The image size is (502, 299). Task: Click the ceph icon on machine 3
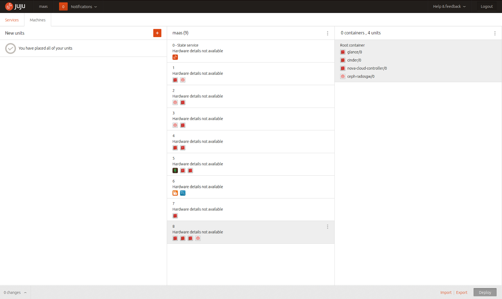pos(175,125)
